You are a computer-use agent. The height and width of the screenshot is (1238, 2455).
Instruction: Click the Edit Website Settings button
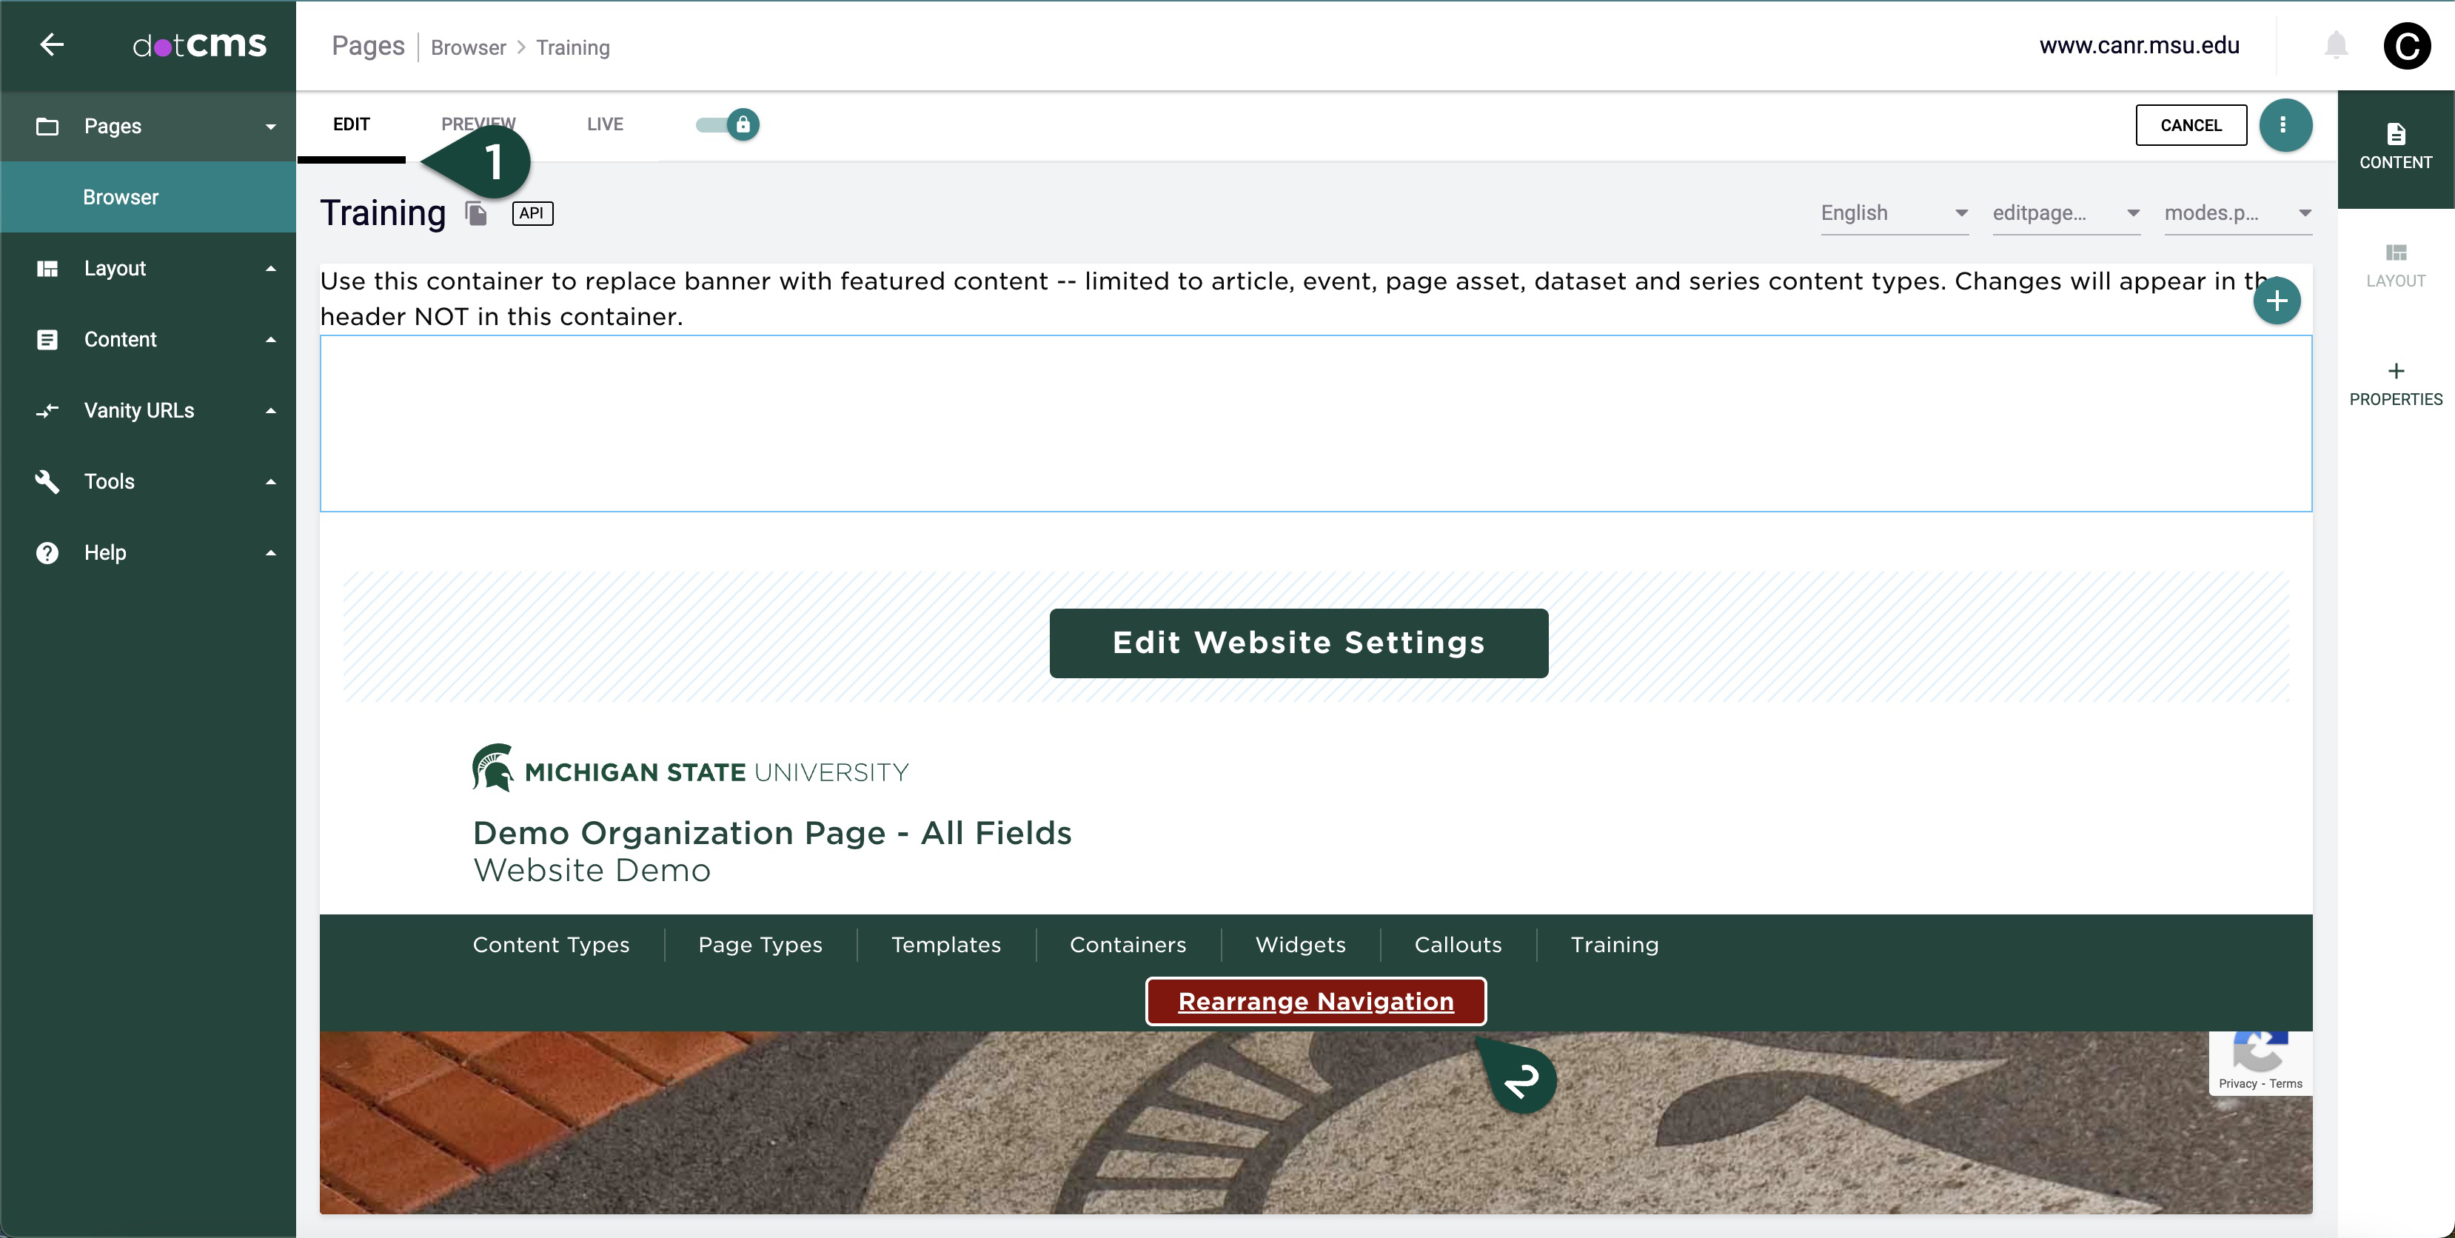pos(1298,643)
